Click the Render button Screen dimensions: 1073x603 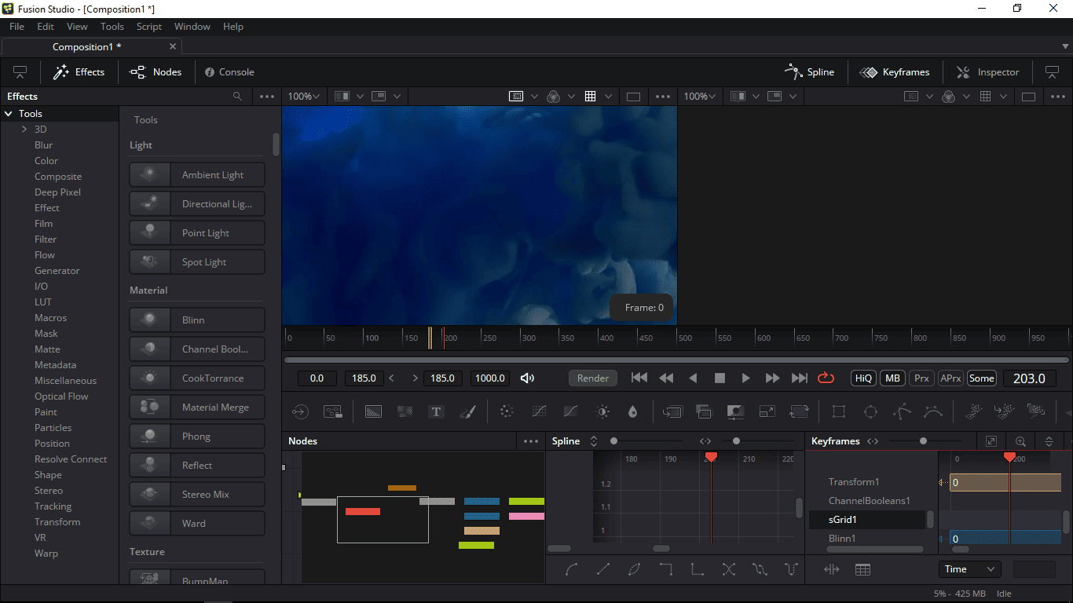[x=593, y=378]
